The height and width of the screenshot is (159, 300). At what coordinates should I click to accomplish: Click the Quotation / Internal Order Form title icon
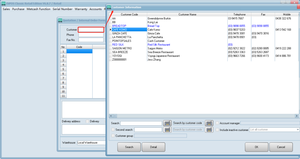(x=60, y=20)
